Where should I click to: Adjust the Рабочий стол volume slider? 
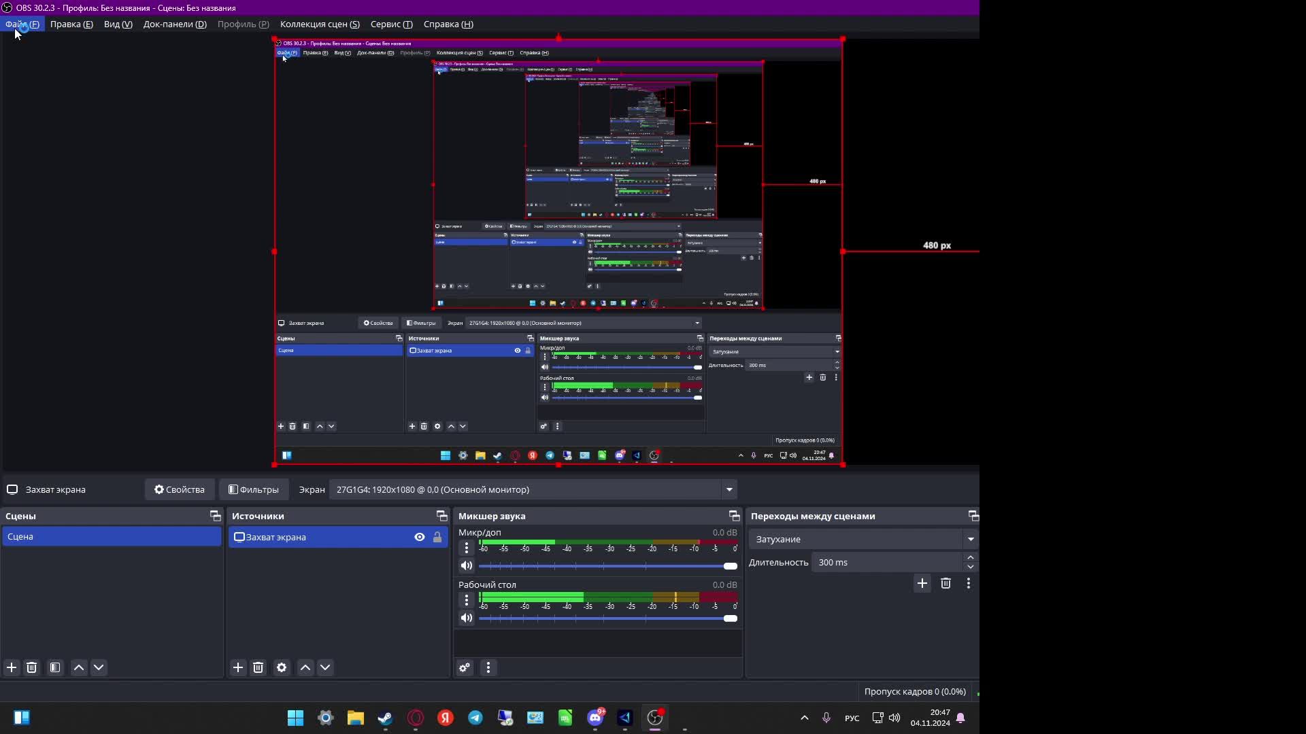pyautogui.click(x=608, y=618)
